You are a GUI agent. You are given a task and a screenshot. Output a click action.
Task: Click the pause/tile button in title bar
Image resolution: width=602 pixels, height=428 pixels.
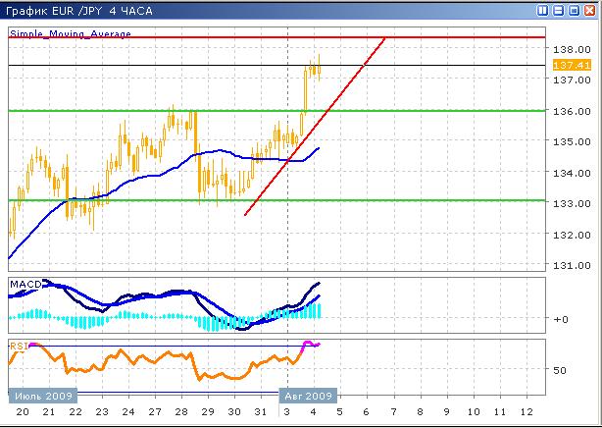coord(542,11)
